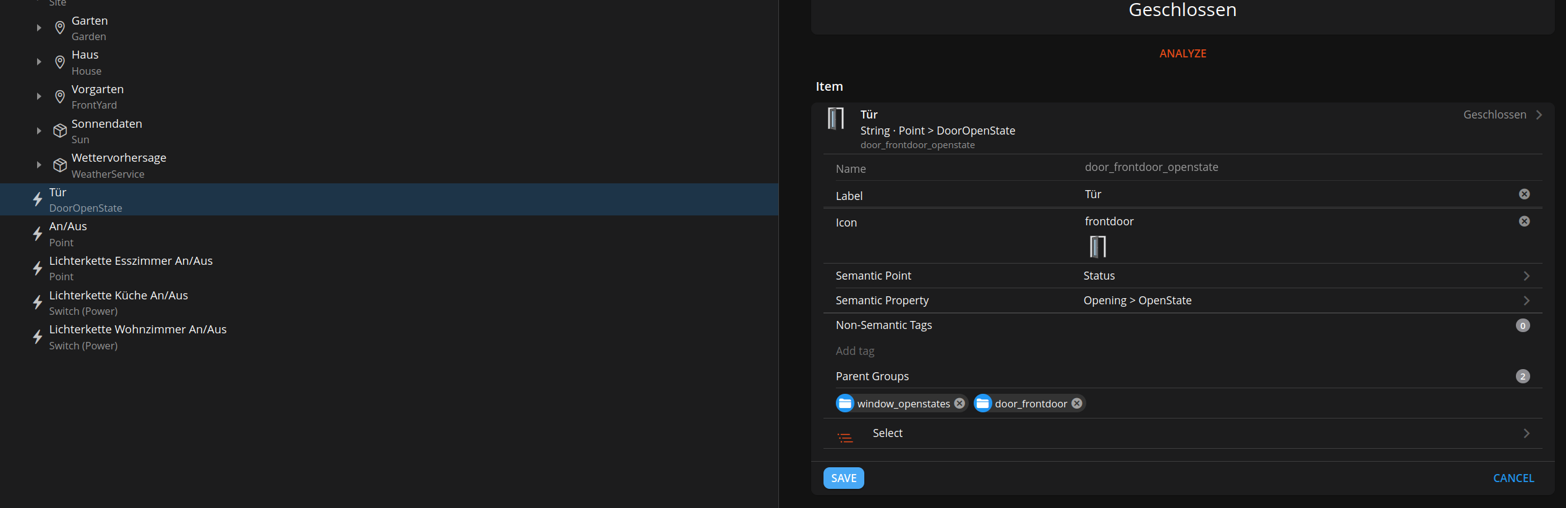Screen dimensions: 1566x508
Task: Select the Lichterkette Esszimmer An/Aus item
Action: [x=131, y=268]
